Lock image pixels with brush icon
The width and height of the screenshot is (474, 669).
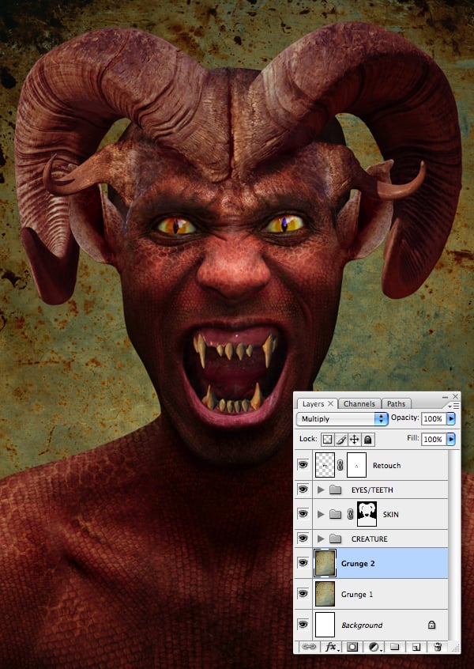click(x=341, y=439)
